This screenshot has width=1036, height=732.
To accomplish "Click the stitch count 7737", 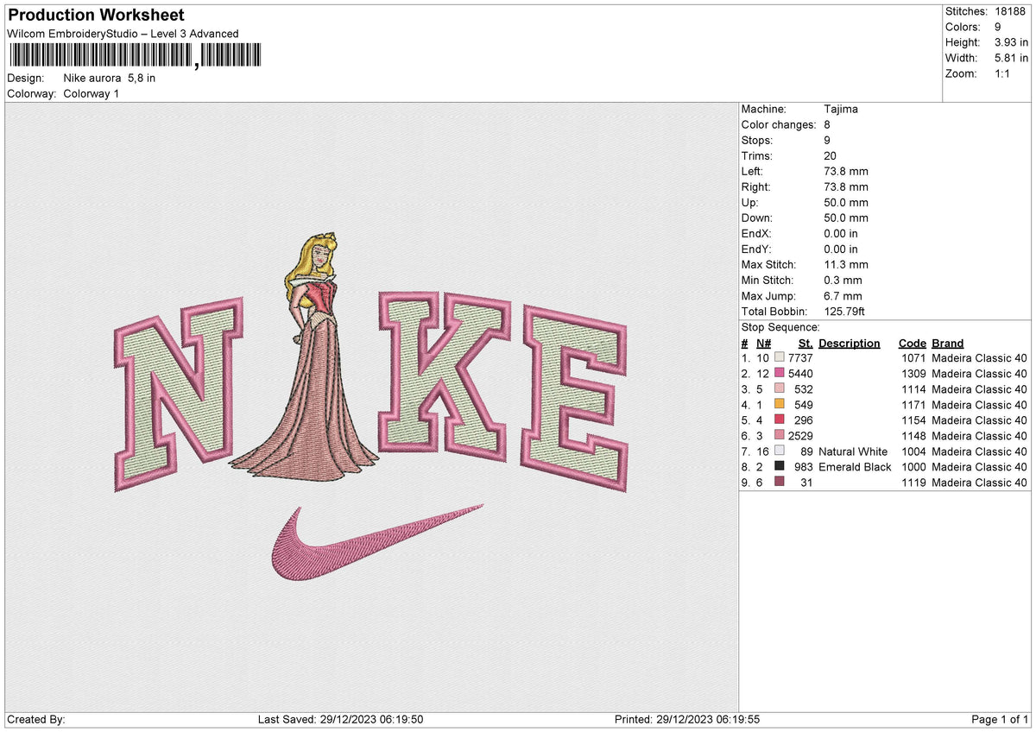I will tap(800, 357).
